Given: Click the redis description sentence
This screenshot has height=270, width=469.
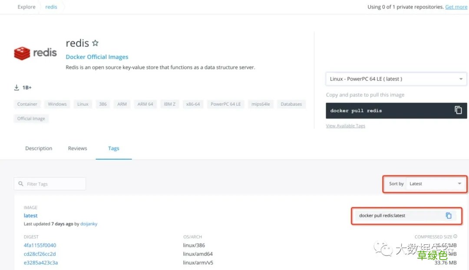Looking at the screenshot, I should point(160,67).
